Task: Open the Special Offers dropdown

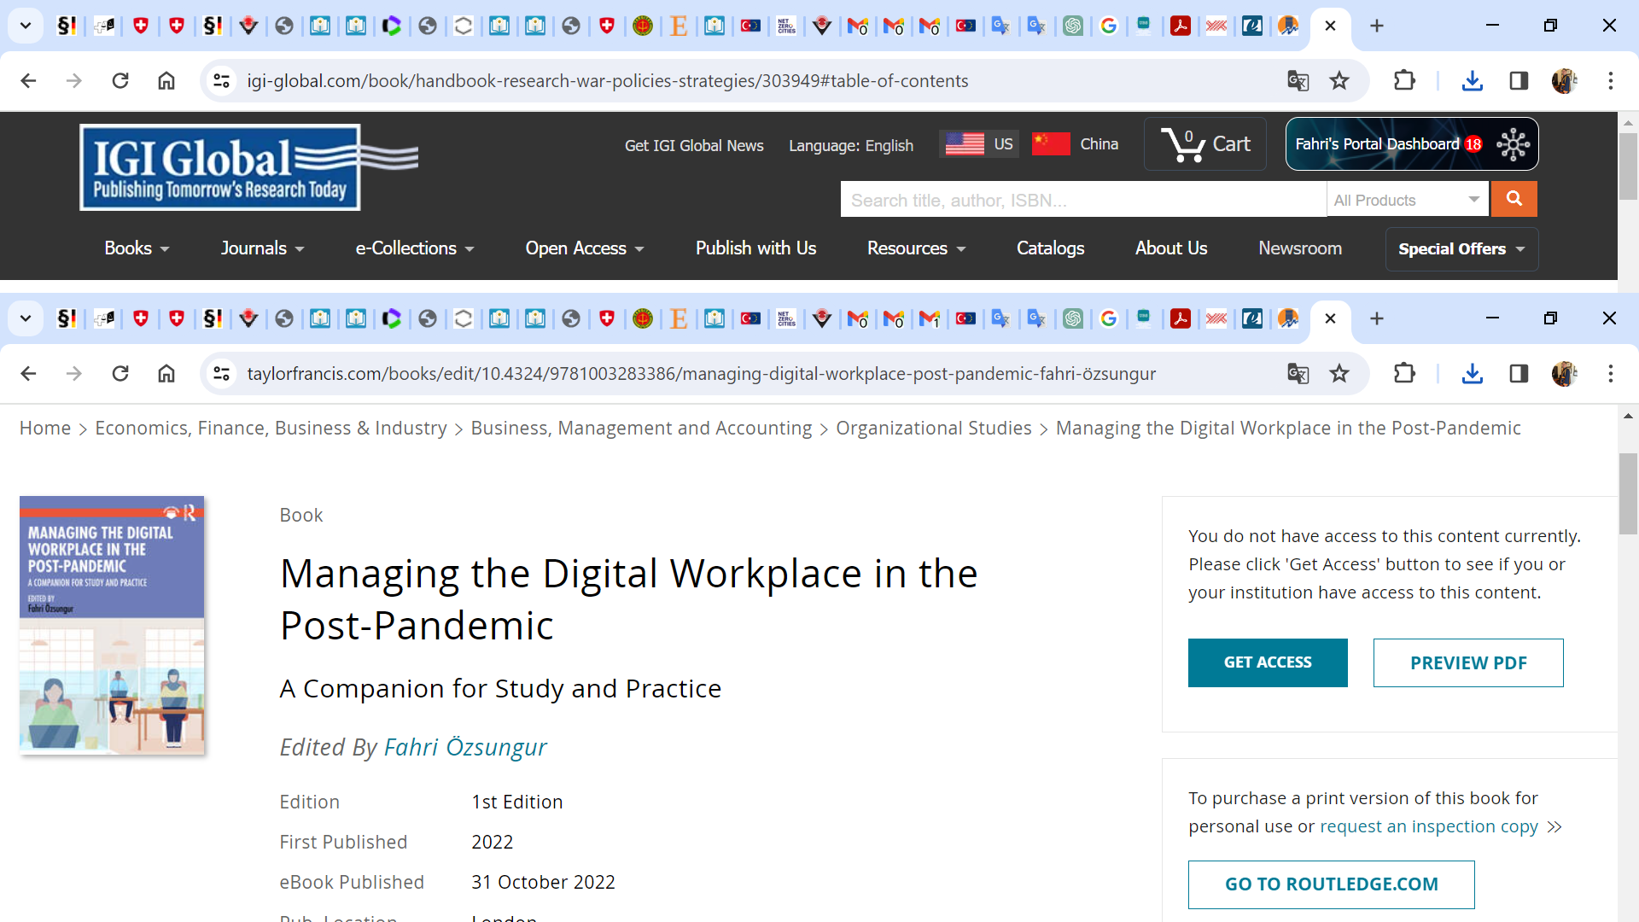Action: (x=1461, y=249)
